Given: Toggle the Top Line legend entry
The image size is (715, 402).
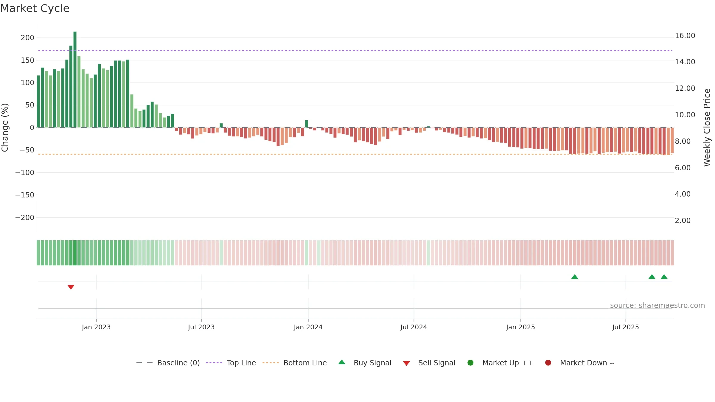Looking at the screenshot, I should click(x=231, y=363).
